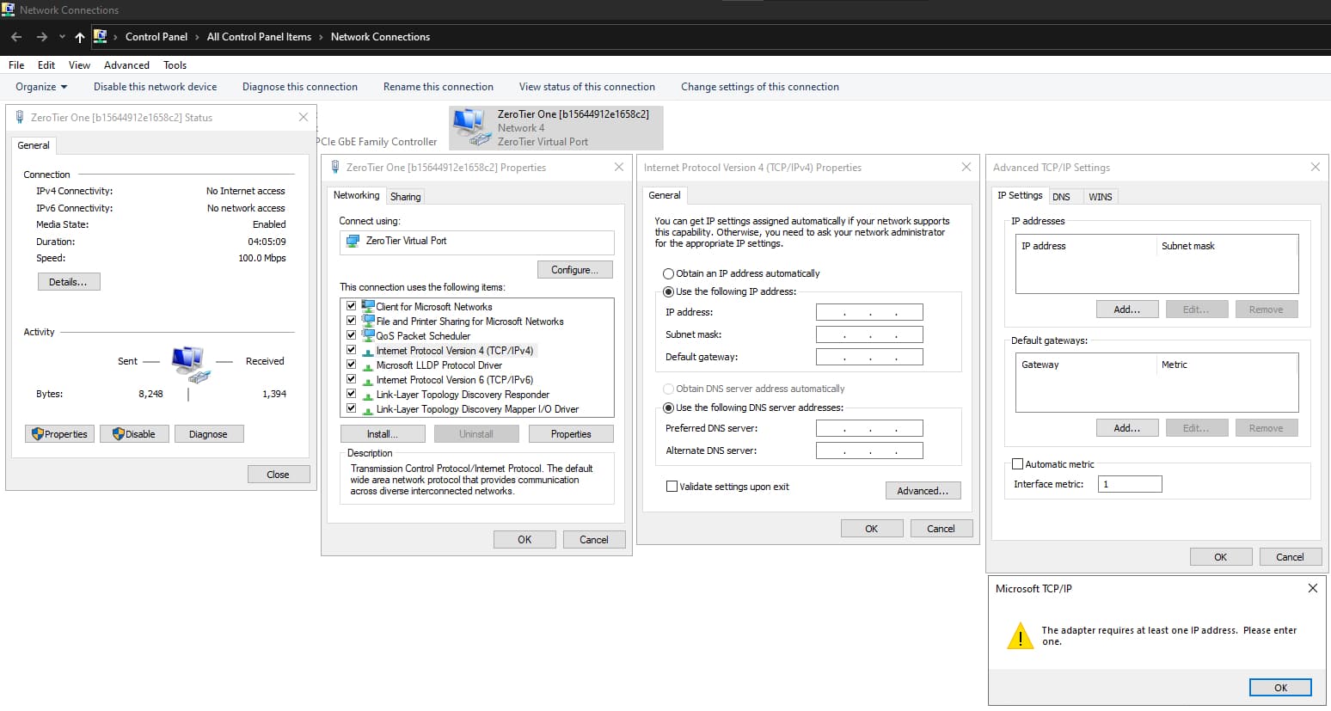Viewport: 1331px width, 711px height.
Task: Switch to the DNS tab
Action: tap(1061, 197)
